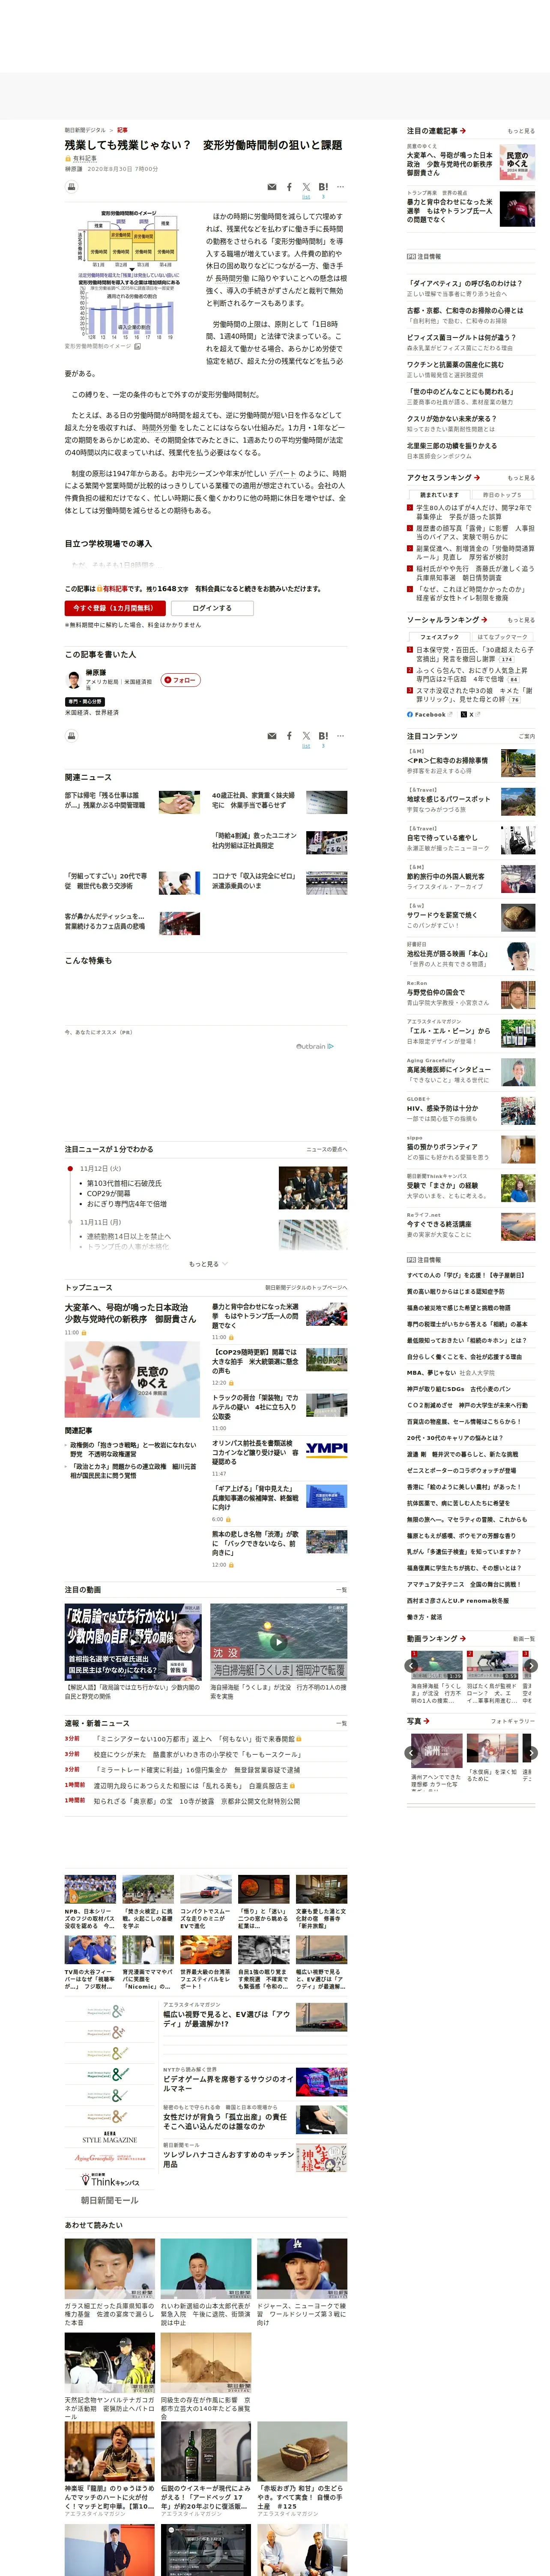
Task: Click Facebook icon below the author section
Action: tap(290, 736)
